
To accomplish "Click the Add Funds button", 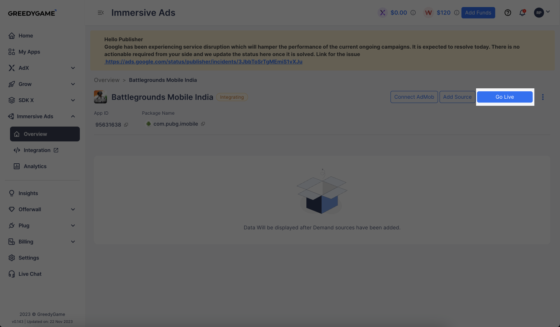I will tap(478, 13).
